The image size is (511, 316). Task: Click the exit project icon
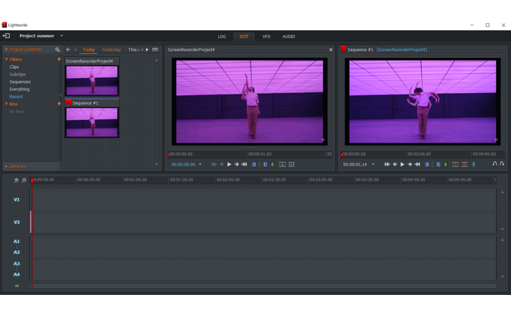tap(6, 36)
